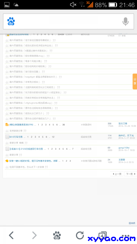The image size is (137, 244).
Task: Open the ※安装问题&游戏问题 category
Action: point(91,161)
